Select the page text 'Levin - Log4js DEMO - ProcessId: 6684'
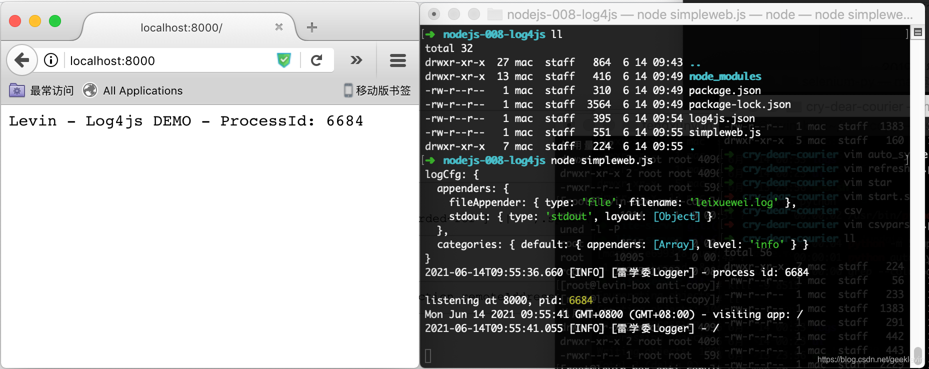This screenshot has width=929, height=369. [x=186, y=121]
